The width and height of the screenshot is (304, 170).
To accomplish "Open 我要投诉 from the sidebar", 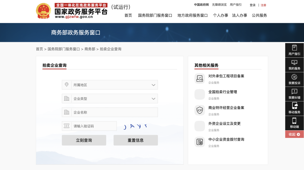I will (294, 79).
